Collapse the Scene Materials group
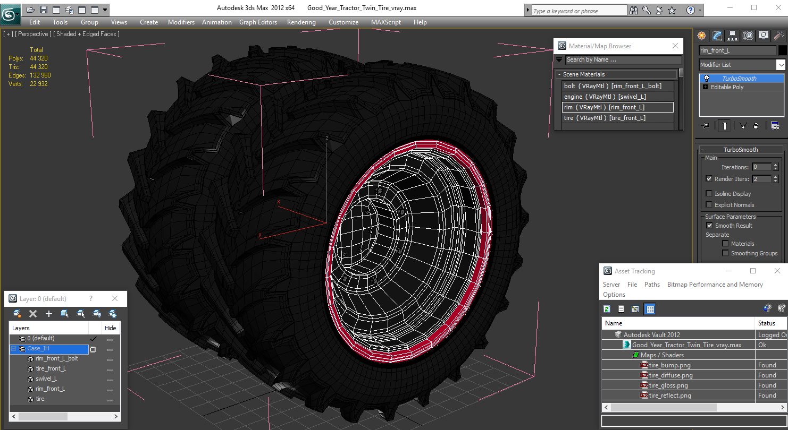The width and height of the screenshot is (788, 430). click(559, 74)
